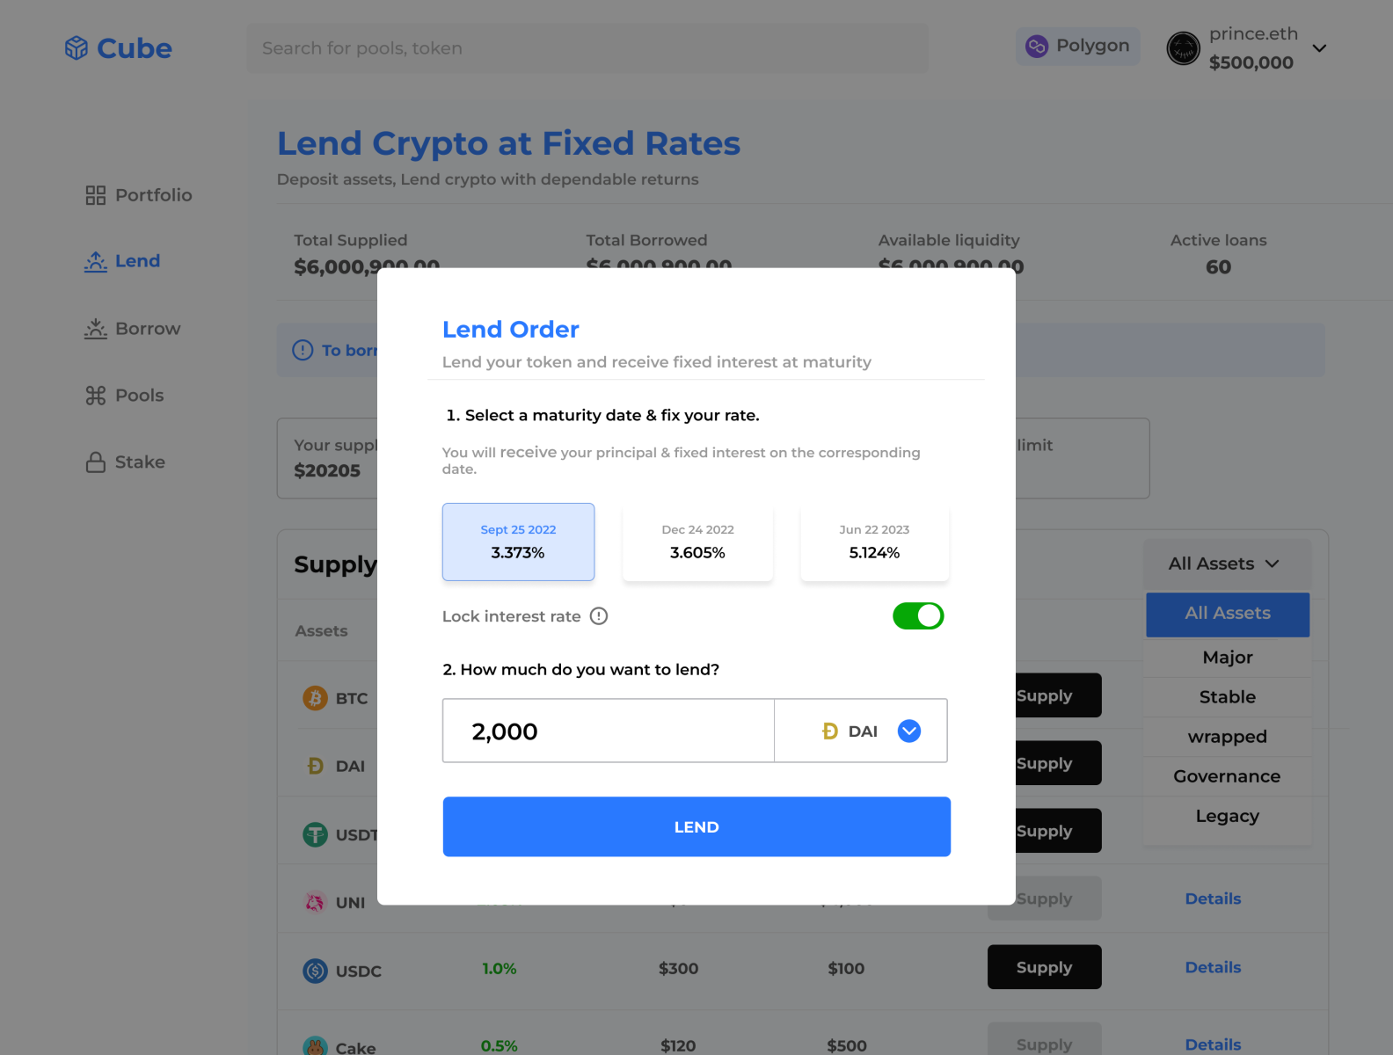Click the Polygon network icon
Screen dimensions: 1393x1055
coord(1038,46)
